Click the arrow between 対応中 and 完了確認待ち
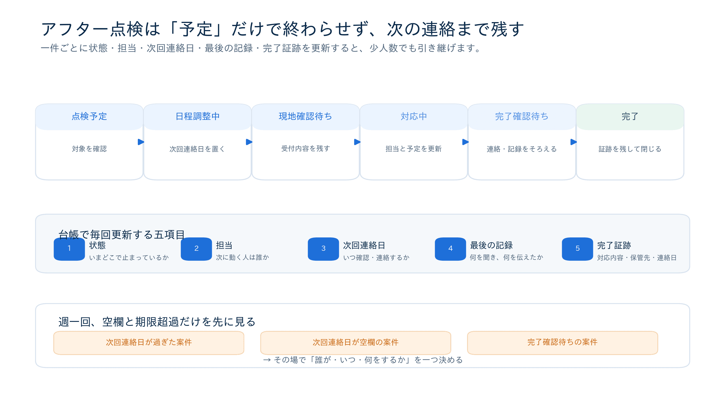Viewport: 726px width, 408px height. tap(465, 142)
